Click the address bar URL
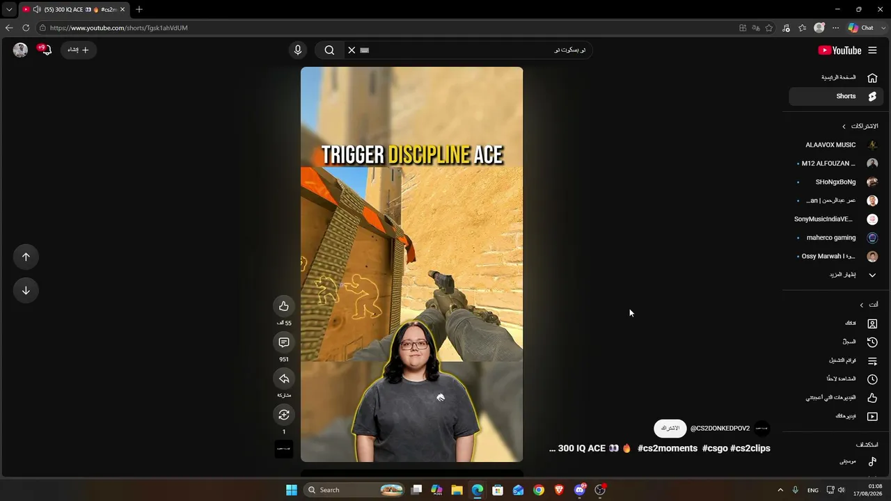 [x=119, y=28]
